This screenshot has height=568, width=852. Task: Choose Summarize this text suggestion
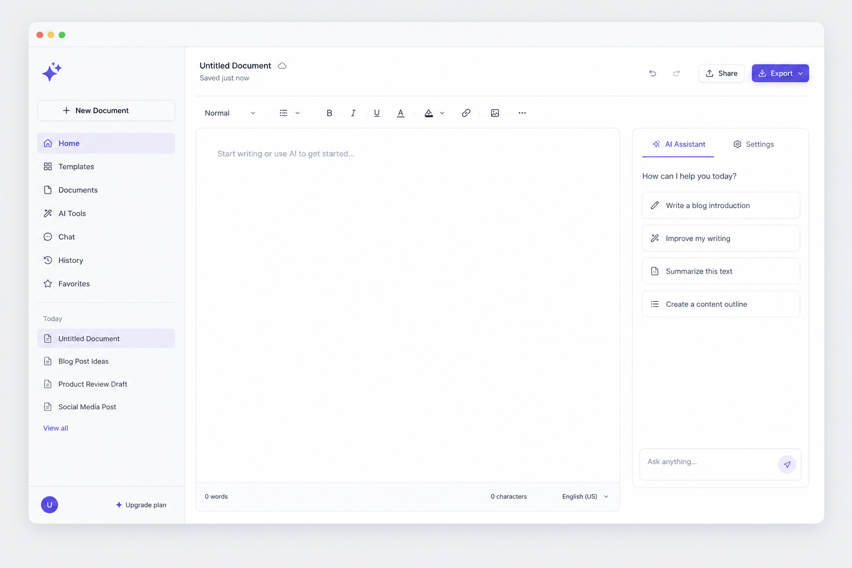tap(721, 271)
